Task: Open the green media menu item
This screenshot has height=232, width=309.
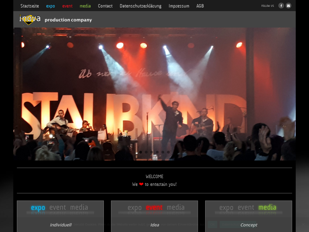Action: point(85,6)
